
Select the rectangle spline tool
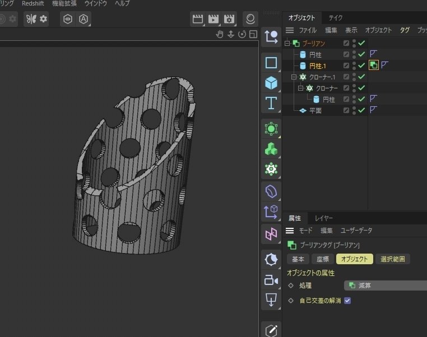click(271, 63)
